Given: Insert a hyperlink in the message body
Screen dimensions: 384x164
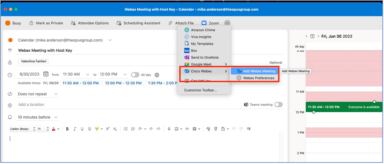Looking at the screenshot, I should [x=187, y=129].
